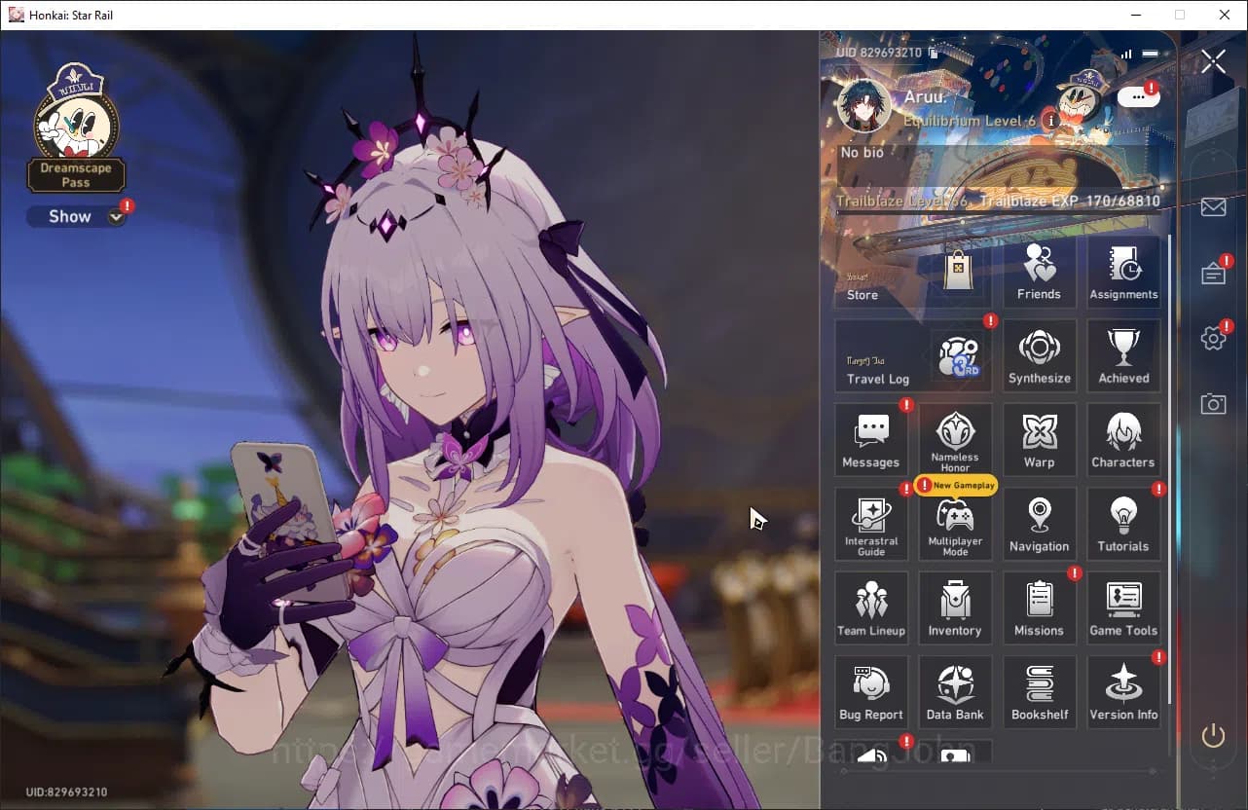Click the 3rd anniversary Travel Log badge
The image size is (1248, 810).
[959, 356]
